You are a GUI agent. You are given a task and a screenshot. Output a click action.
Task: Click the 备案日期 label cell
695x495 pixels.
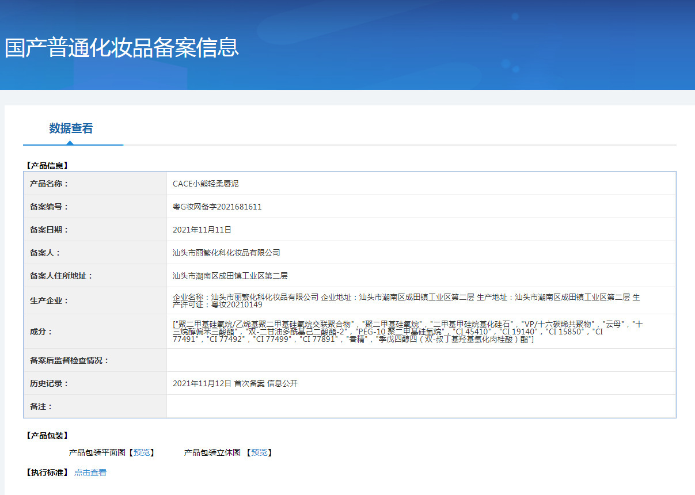click(95, 230)
